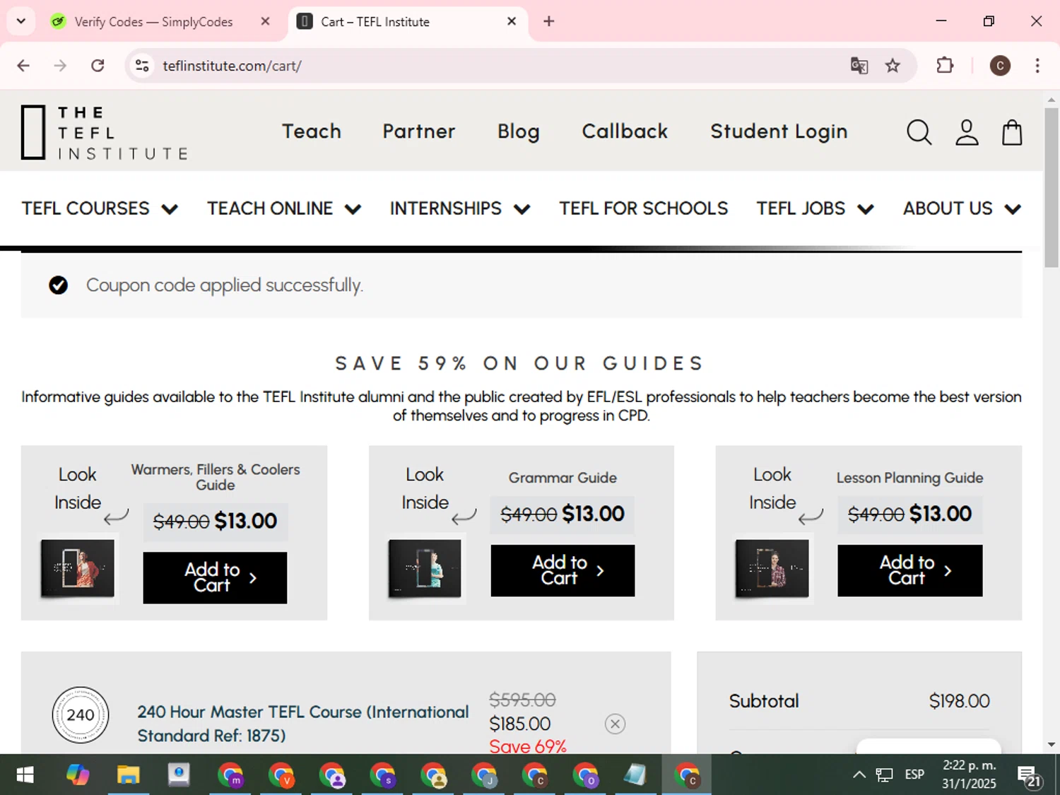Remove 240 Hour Master TEFL Course from cart
Viewport: 1060px width, 795px height.
tap(615, 724)
